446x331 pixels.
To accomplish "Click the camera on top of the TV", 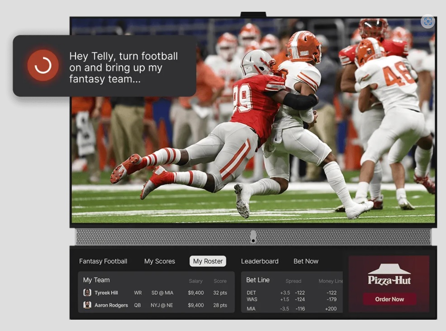I will pos(253,14).
